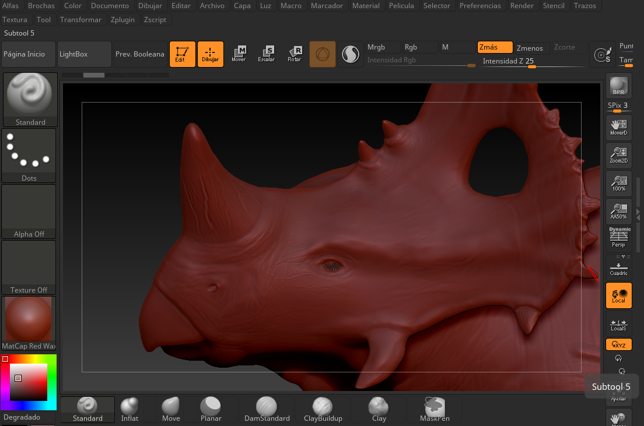This screenshot has height=426, width=644.
Task: Open the MatCap Red Wax material picker
Action: 29,323
